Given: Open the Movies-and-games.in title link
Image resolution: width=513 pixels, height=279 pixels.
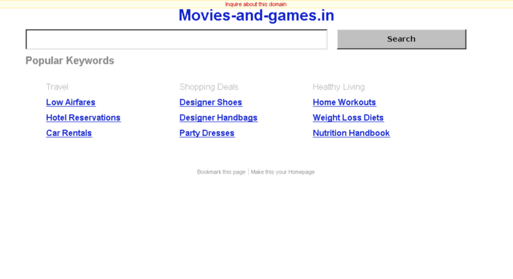Looking at the screenshot, I should pos(256,15).
